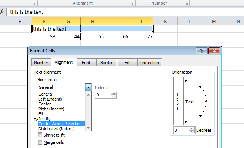This screenshot has width=244, height=148.
Task: Open Alignment group dialog launcher icon
Action: pyautogui.click(x=132, y=3)
